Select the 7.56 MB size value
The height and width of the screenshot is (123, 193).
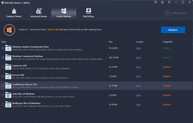(112, 76)
